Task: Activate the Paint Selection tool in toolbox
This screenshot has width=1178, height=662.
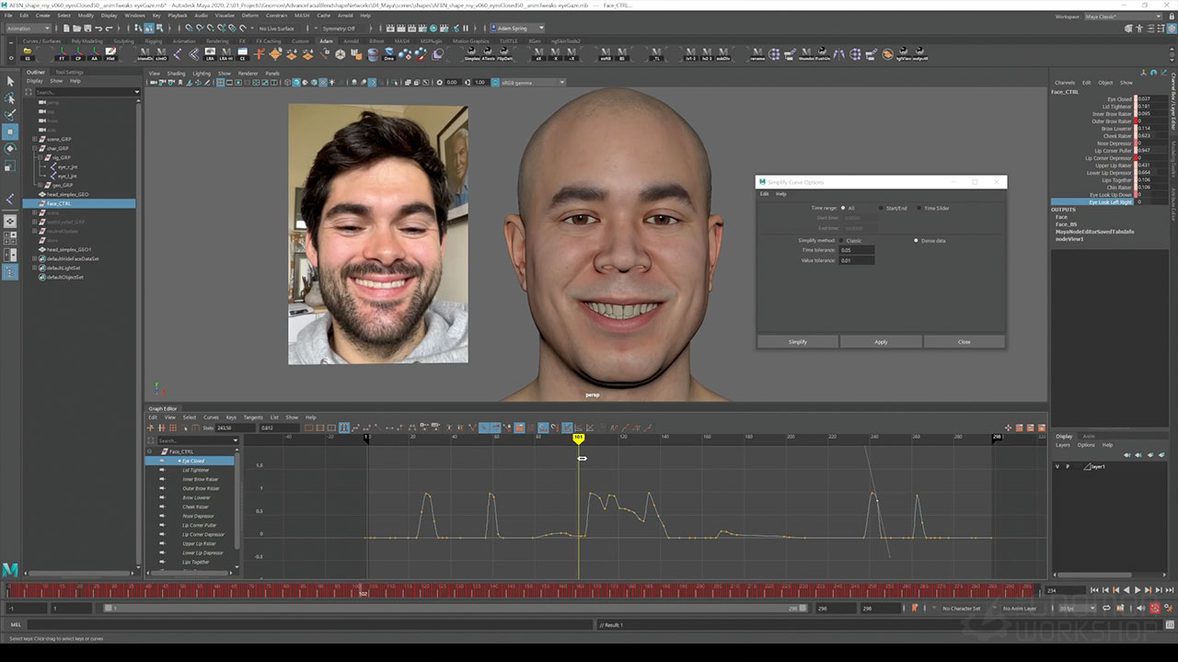Action: (x=10, y=115)
